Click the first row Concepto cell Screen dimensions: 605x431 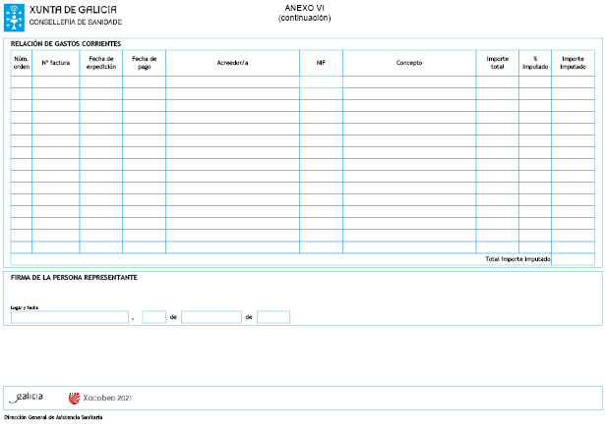click(x=409, y=82)
